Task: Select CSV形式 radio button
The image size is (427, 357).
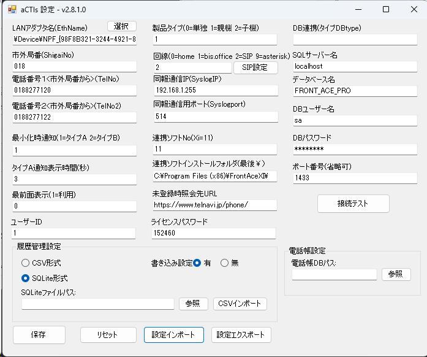Action: click(x=26, y=263)
